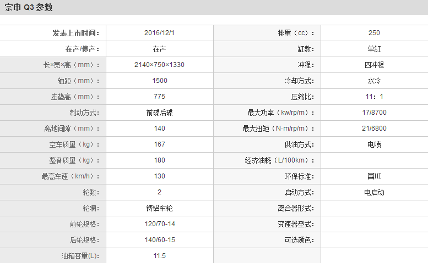This screenshot has height=263, width=428.
Task: Click the rear tire spec 140/60-15
Action: 159,240
